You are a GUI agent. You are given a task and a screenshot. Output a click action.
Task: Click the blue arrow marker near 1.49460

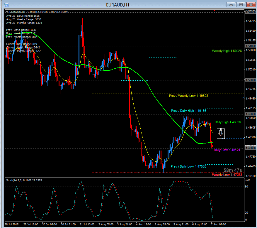coord(243,98)
